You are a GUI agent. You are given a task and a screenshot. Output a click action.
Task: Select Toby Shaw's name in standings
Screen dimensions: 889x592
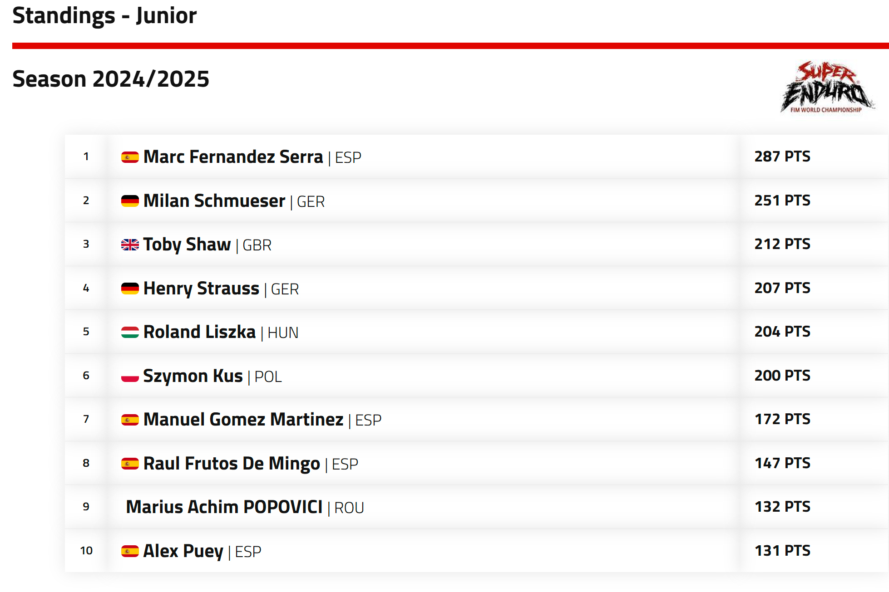point(187,245)
